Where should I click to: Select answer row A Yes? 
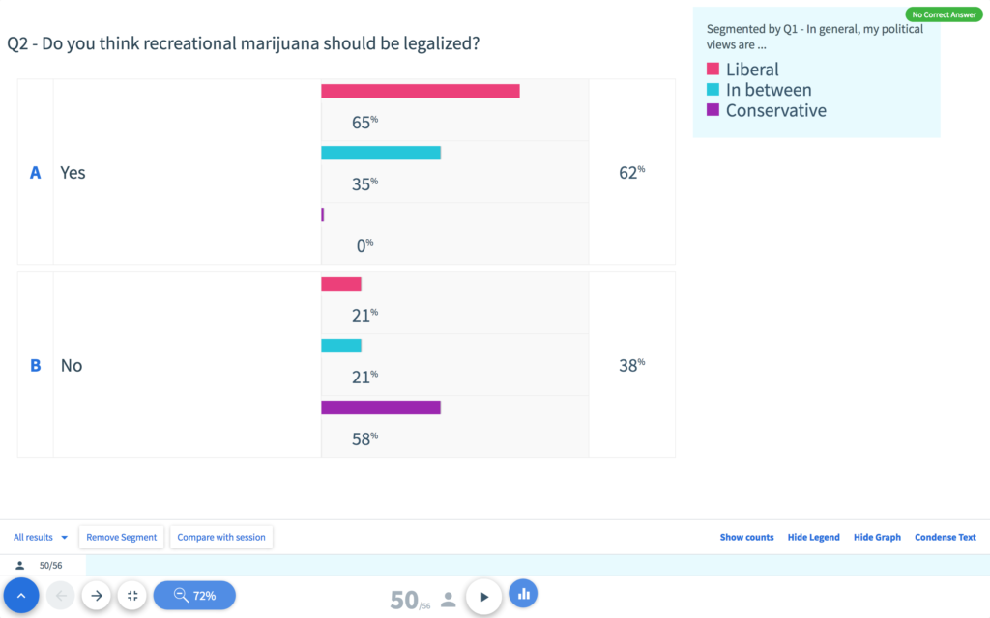tap(73, 173)
